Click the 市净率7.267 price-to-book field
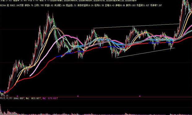 pyautogui.click(x=156, y=5)
